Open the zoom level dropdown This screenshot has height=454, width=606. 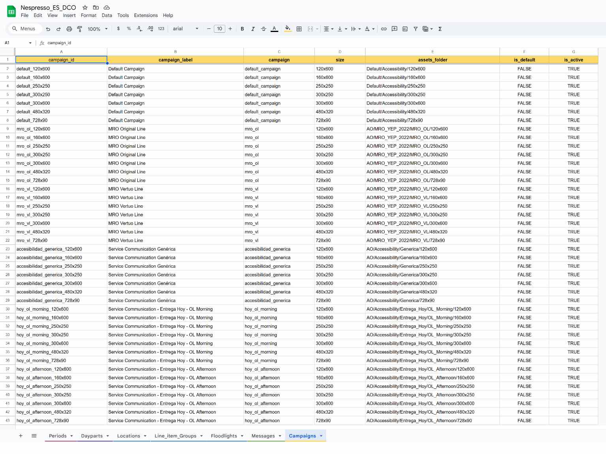coord(97,29)
